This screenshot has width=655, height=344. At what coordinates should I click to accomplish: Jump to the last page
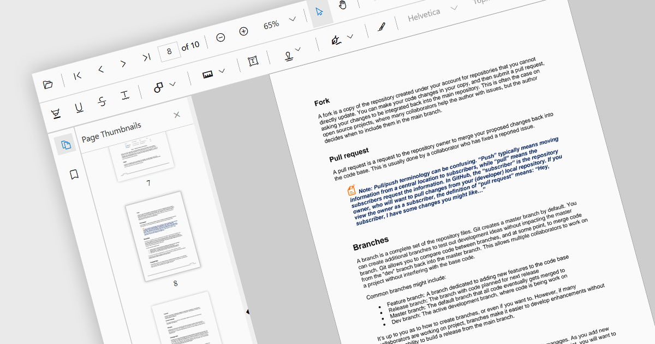pyautogui.click(x=146, y=57)
